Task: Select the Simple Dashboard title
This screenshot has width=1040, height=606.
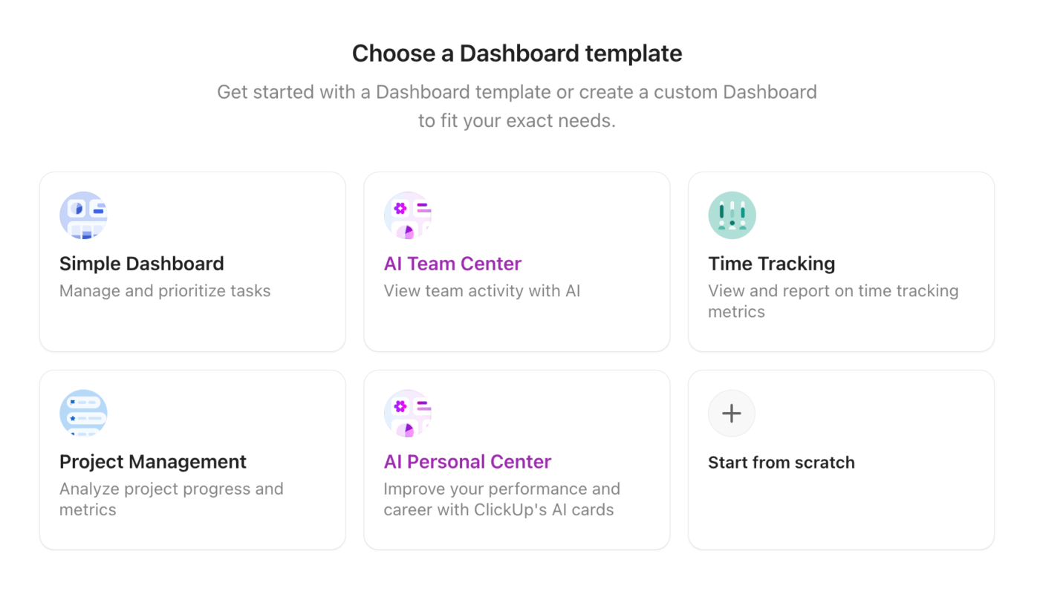Action: pos(141,264)
